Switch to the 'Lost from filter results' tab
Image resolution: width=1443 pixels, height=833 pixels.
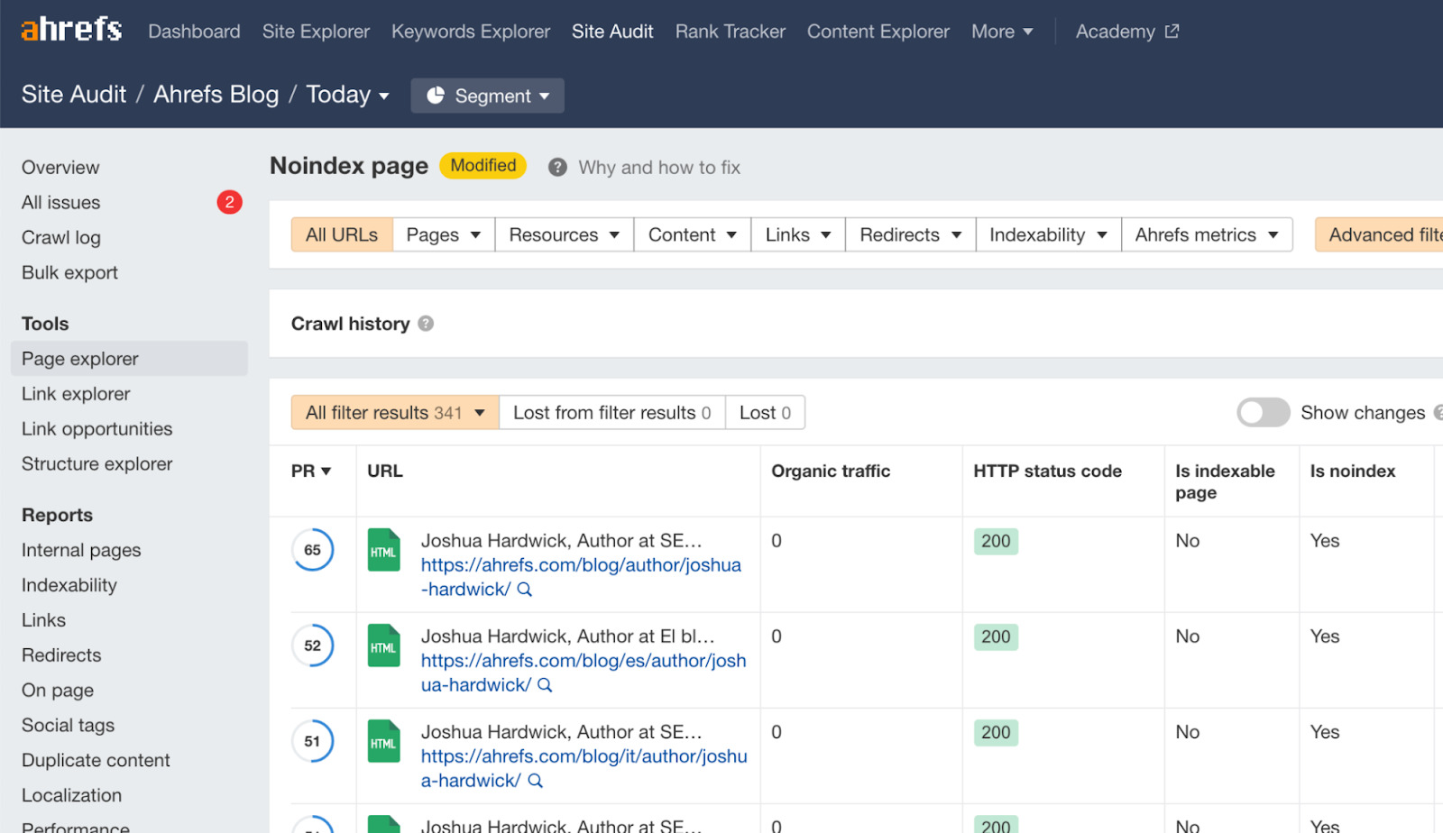point(611,412)
